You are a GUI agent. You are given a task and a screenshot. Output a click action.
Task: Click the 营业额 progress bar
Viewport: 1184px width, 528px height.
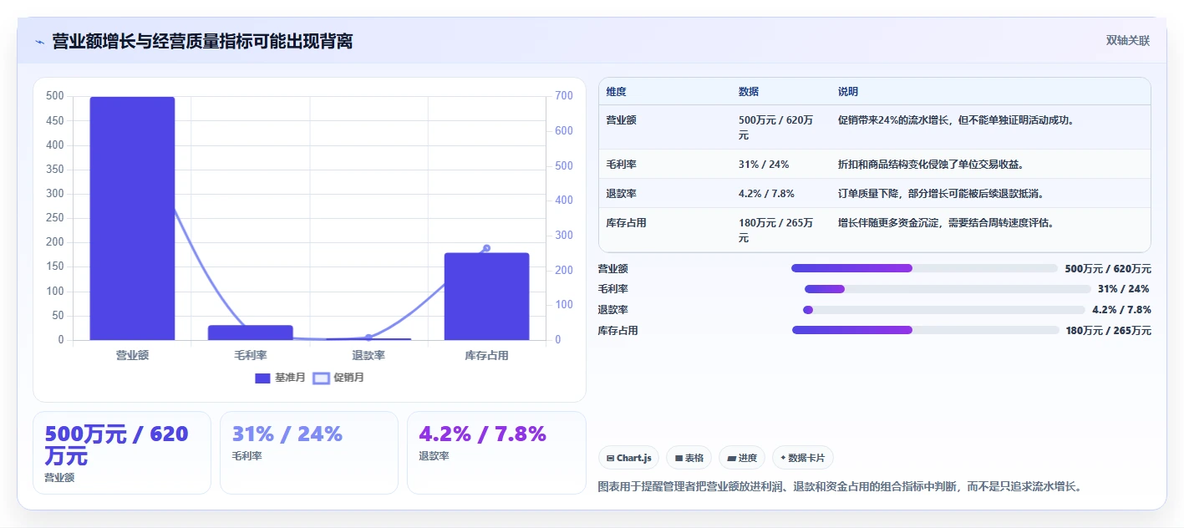[x=924, y=268]
